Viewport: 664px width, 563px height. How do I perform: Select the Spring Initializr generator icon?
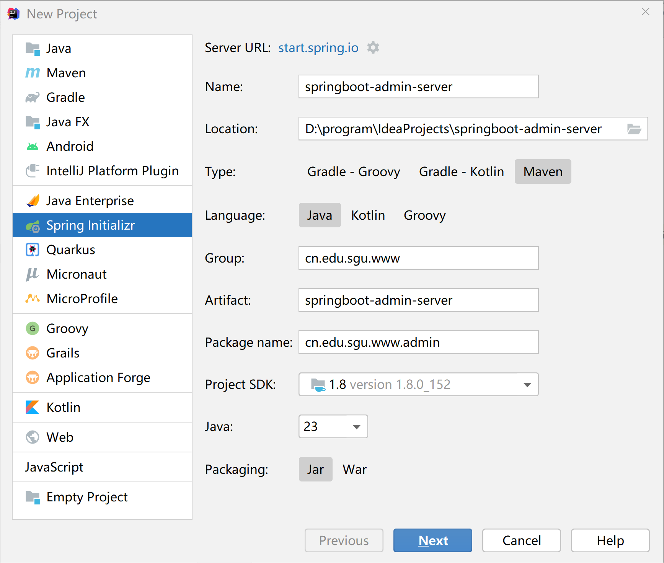(x=33, y=225)
